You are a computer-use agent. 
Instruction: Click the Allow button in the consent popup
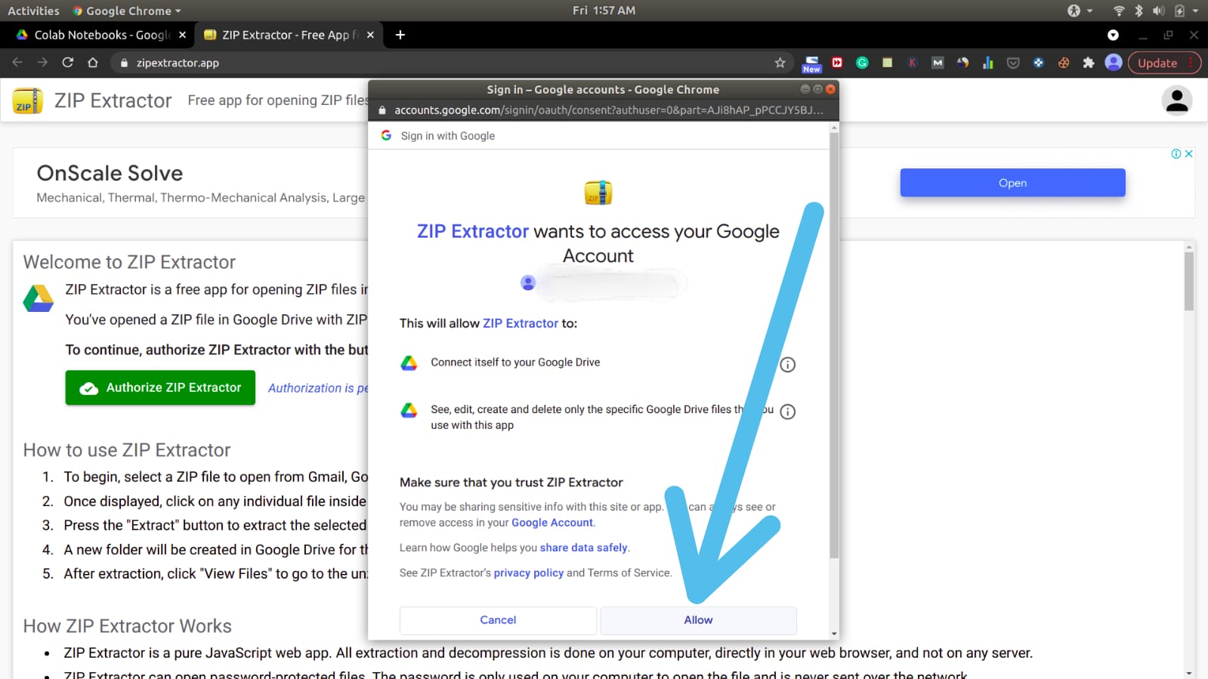pyautogui.click(x=698, y=620)
